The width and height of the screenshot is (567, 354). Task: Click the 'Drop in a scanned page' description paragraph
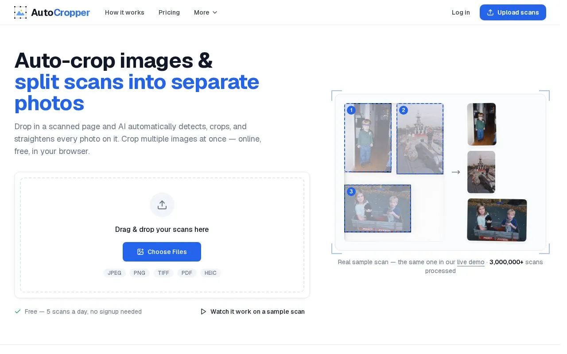click(138, 139)
